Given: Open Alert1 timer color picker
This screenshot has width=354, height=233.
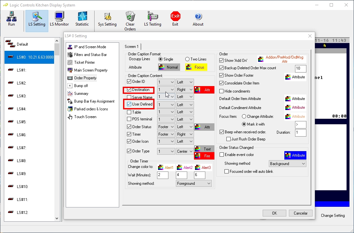Looking at the screenshot, I should 166,167.
